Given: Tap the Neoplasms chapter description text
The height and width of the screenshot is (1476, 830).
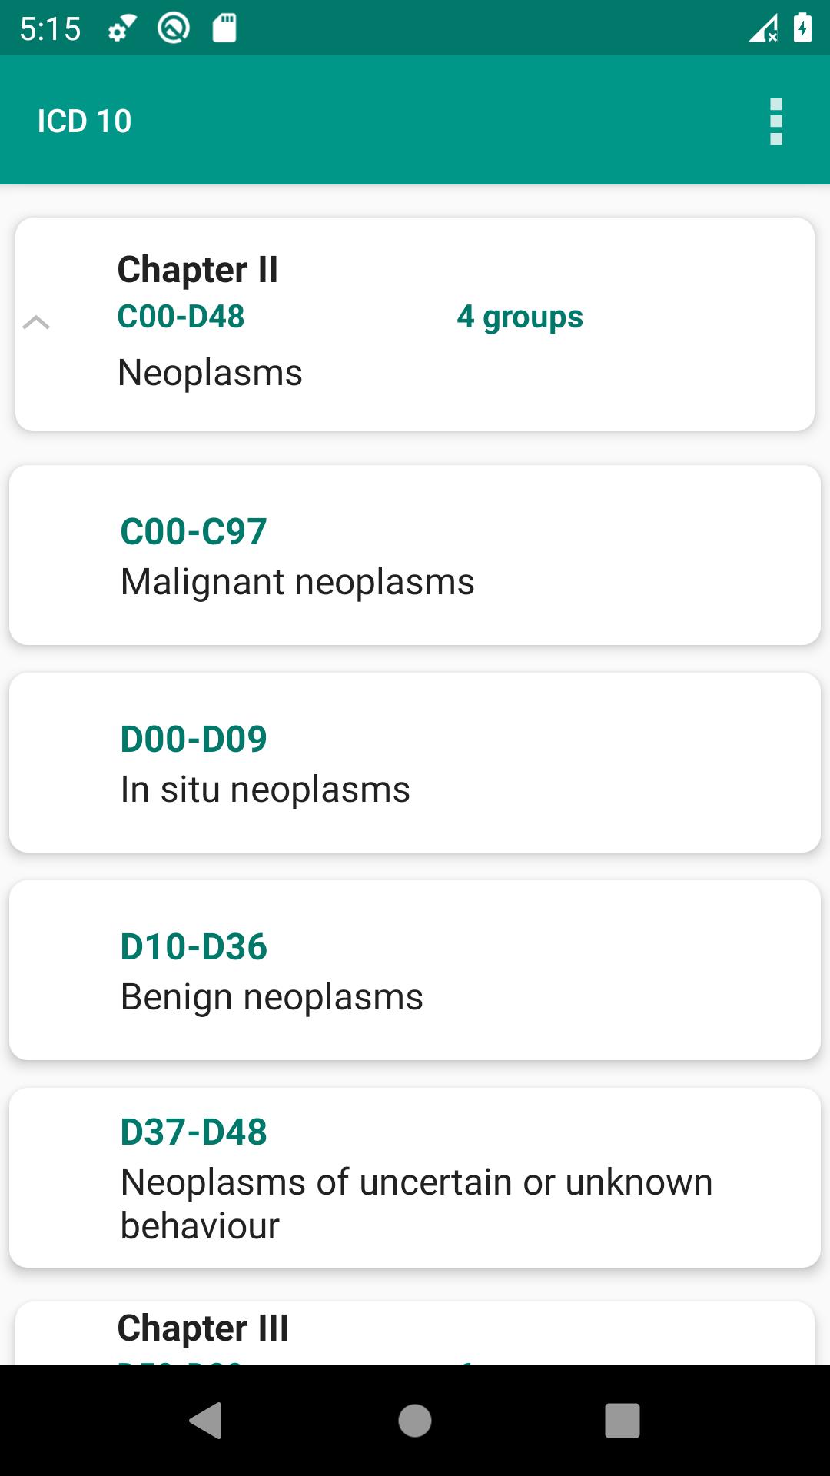Looking at the screenshot, I should point(210,373).
